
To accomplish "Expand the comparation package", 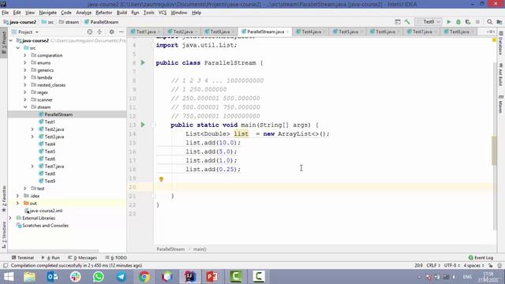I will [x=25, y=55].
